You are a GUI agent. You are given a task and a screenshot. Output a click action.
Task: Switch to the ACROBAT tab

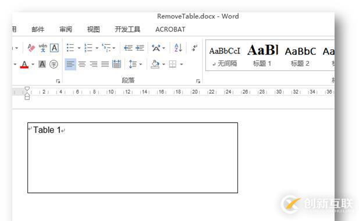[x=170, y=29]
